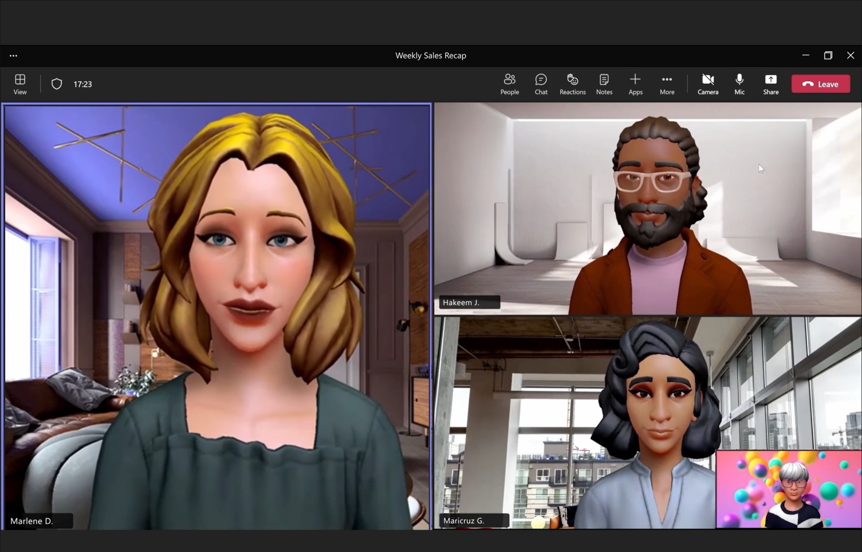Select Marlene D.'s video tile

click(216, 316)
